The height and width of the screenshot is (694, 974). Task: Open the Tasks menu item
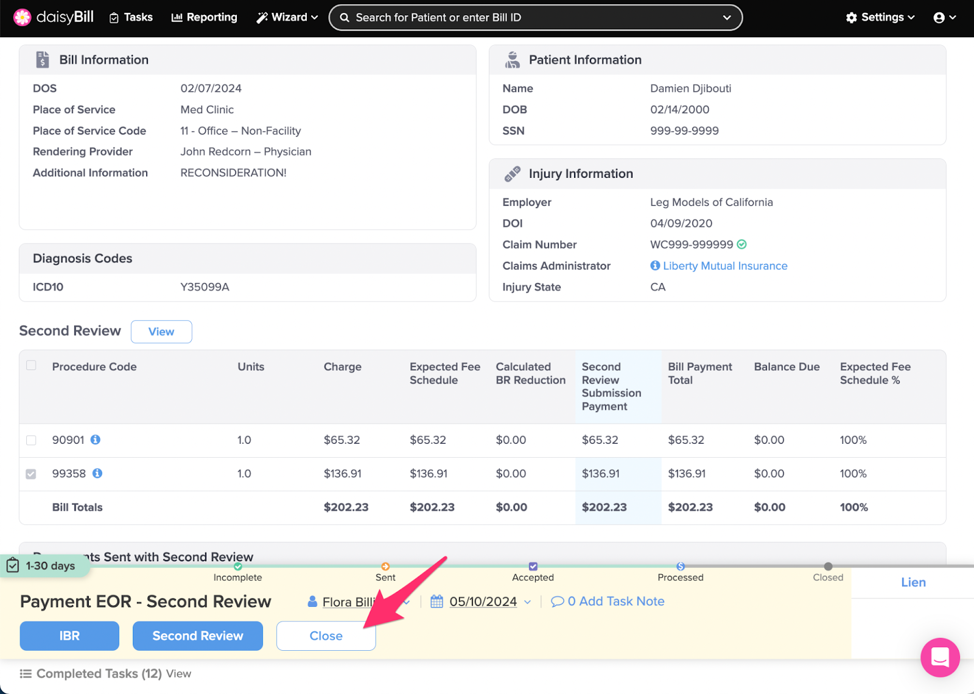pos(131,17)
